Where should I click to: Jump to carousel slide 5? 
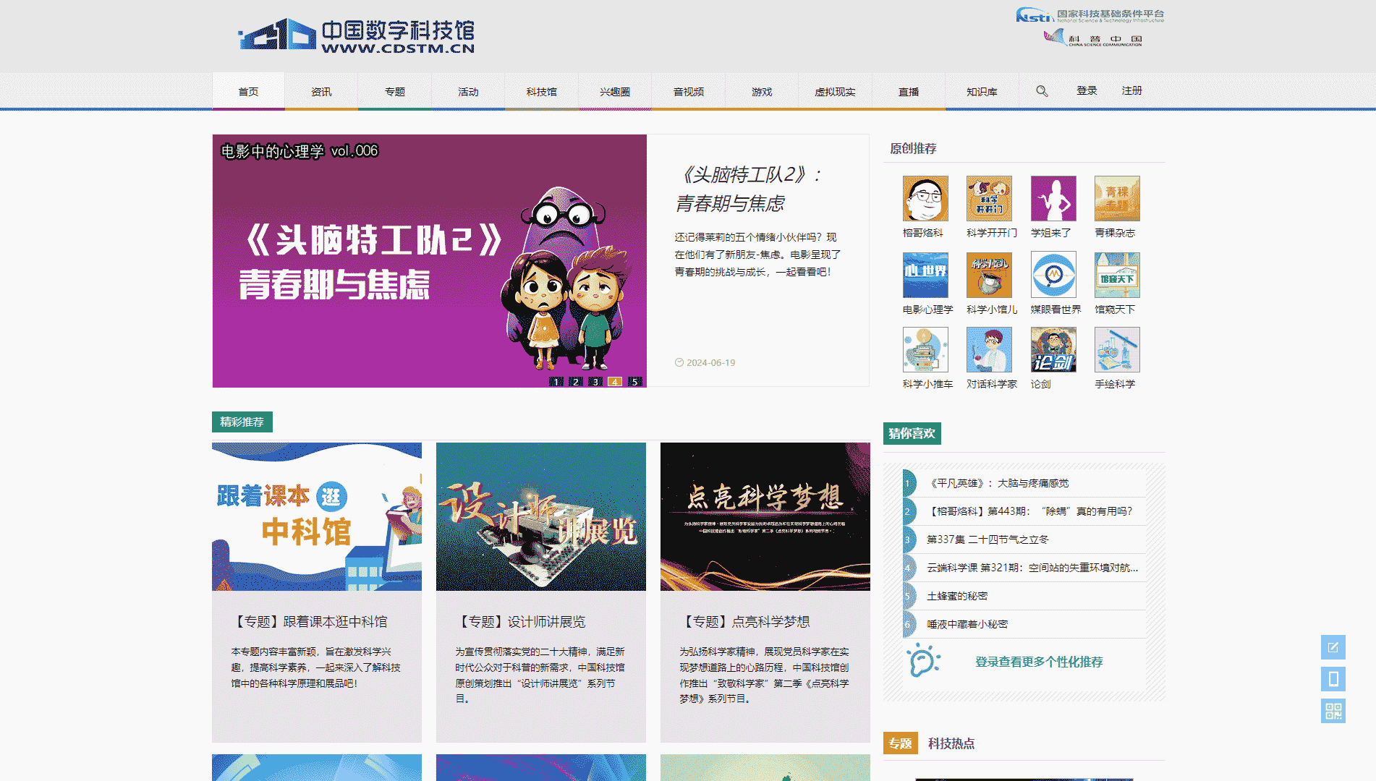(x=634, y=382)
